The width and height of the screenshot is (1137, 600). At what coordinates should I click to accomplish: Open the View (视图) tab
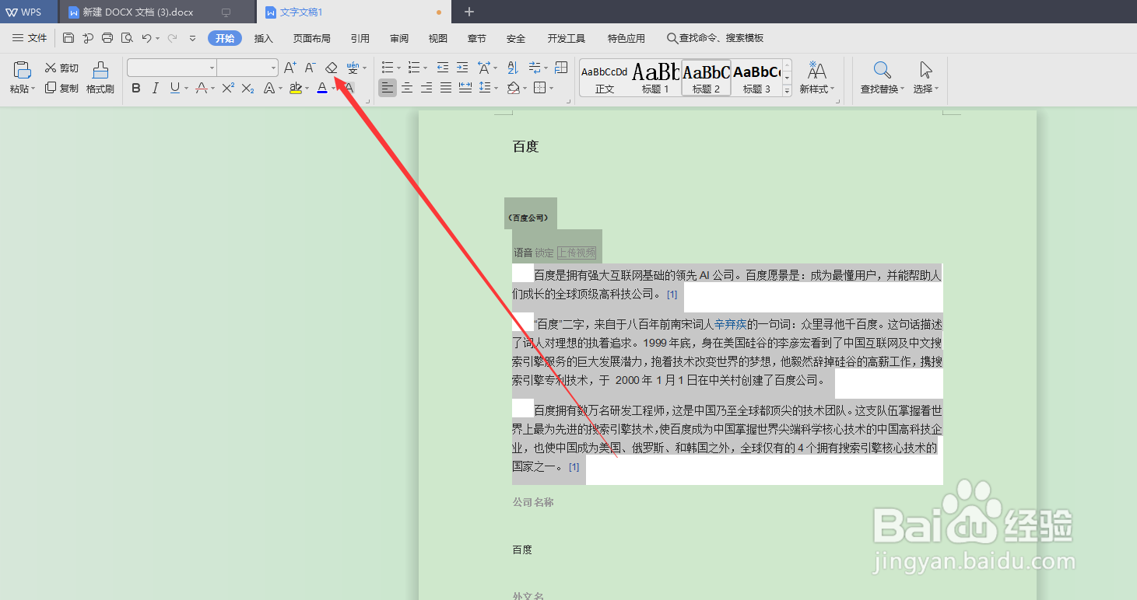tap(438, 38)
